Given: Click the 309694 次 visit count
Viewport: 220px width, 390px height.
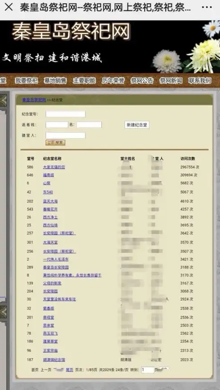Looking at the screenshot, I should (x=189, y=175).
